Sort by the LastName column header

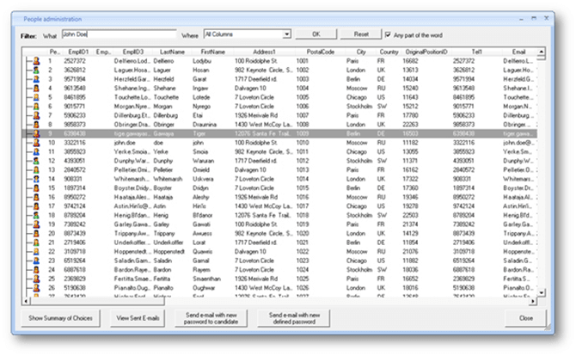click(172, 52)
